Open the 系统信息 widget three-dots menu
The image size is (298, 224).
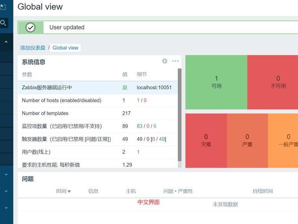[x=175, y=61]
